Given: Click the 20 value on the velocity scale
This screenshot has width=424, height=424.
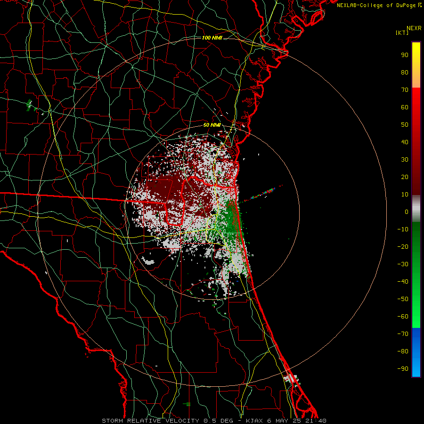Looking at the screenshot, I should click(405, 177).
